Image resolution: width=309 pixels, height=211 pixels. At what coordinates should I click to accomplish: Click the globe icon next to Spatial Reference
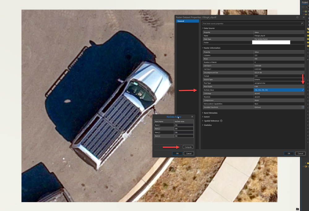coord(221,121)
